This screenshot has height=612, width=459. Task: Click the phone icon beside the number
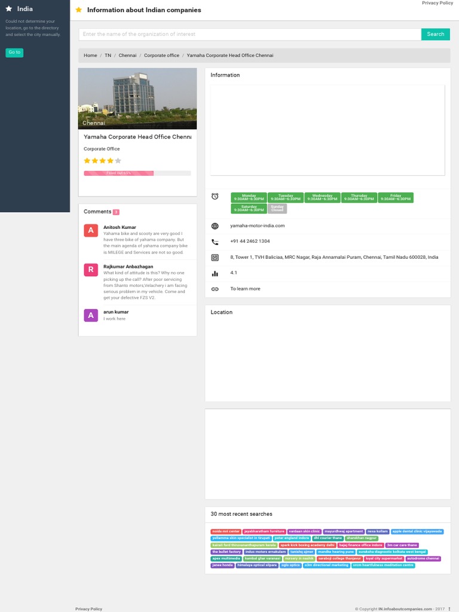[215, 241]
